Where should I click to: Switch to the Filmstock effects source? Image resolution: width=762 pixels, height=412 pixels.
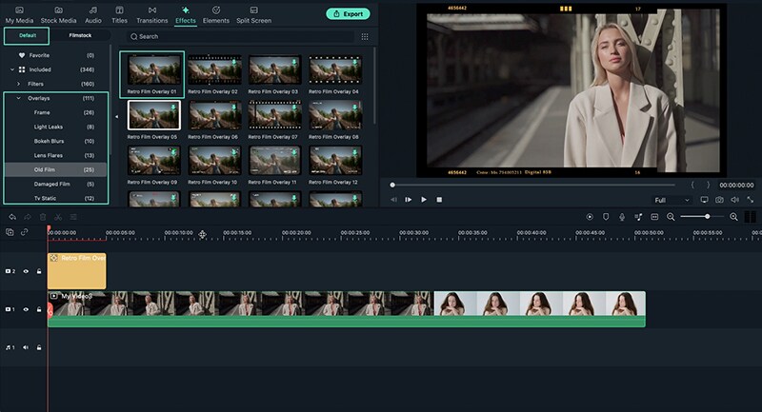click(x=80, y=35)
